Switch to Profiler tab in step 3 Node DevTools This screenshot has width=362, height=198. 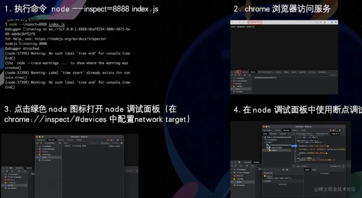pos(79,140)
